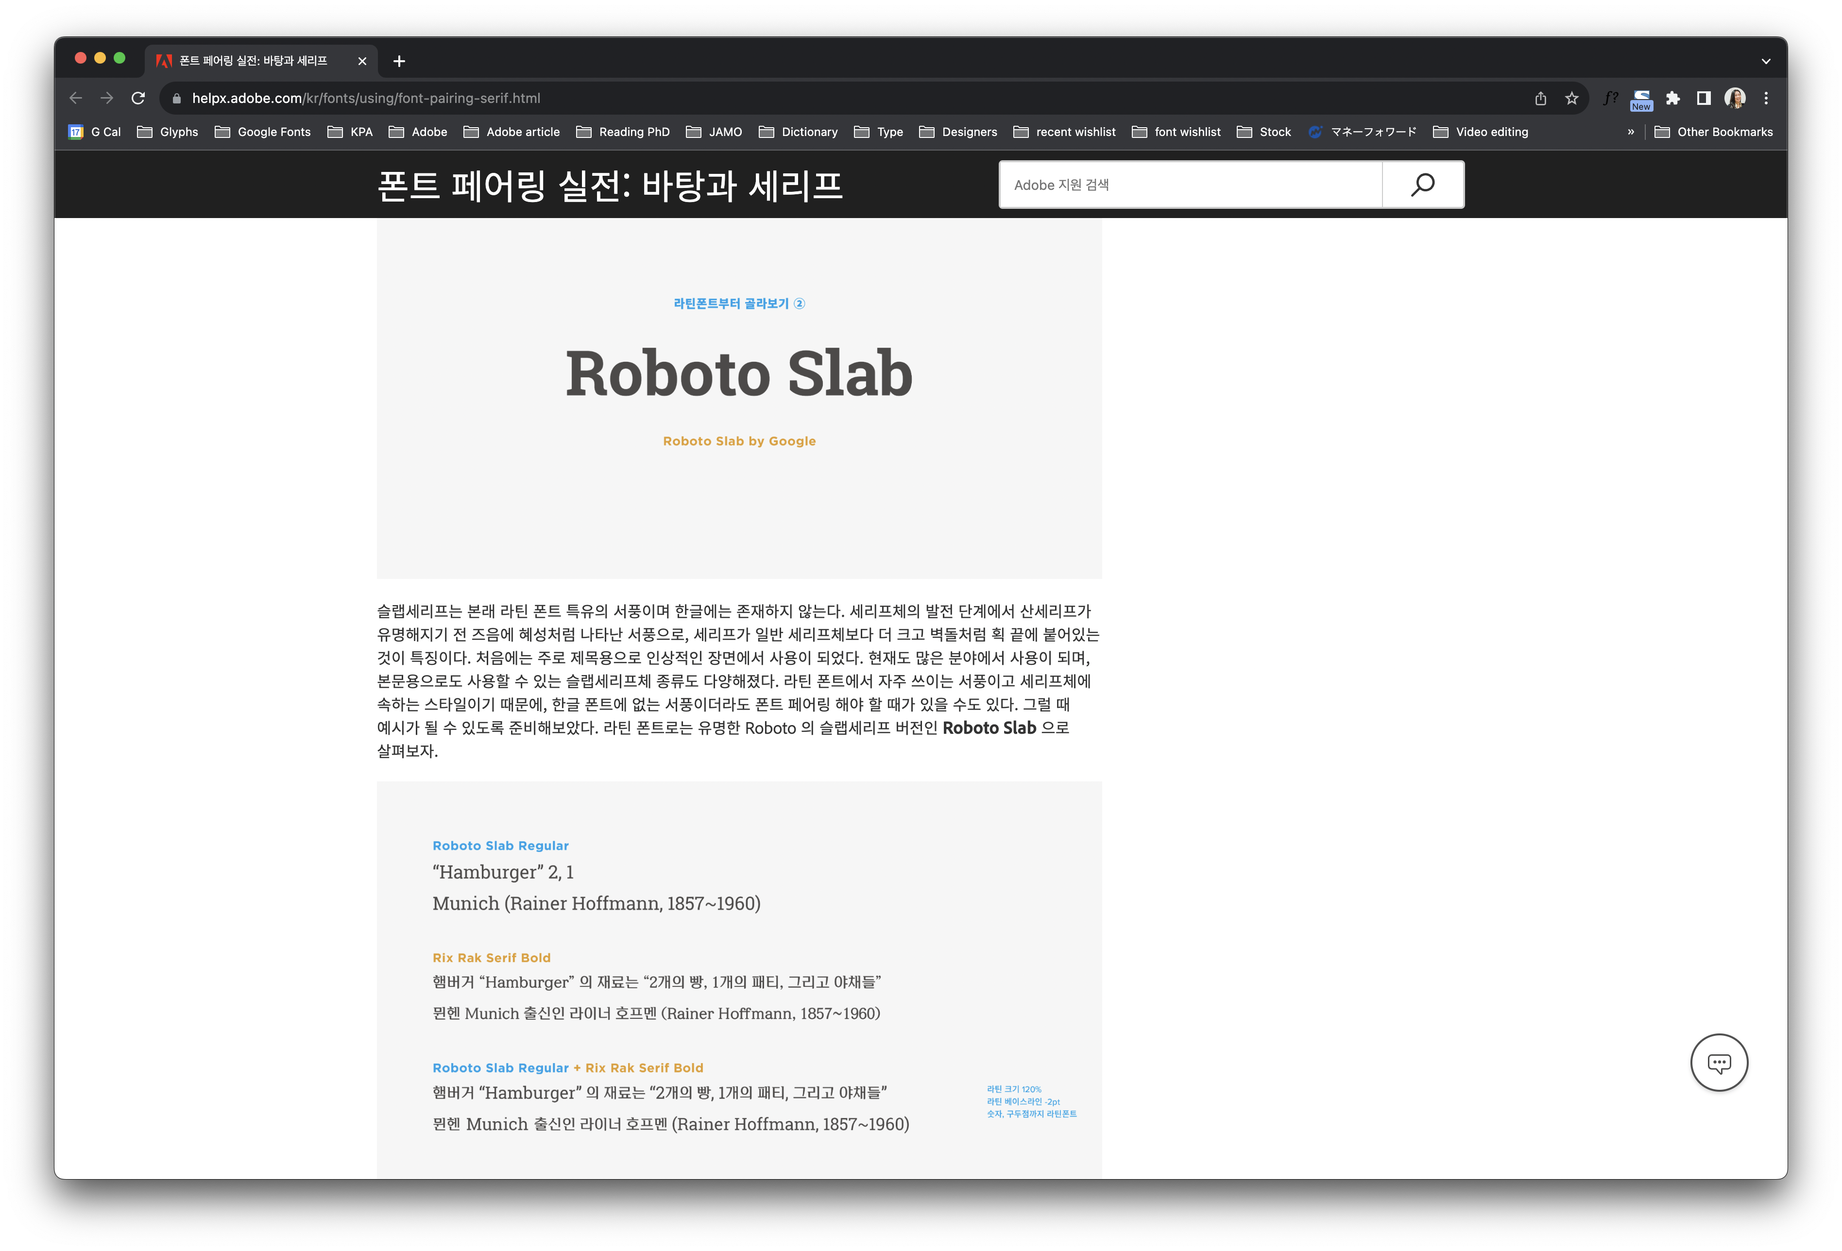Click the page reload icon

(138, 98)
